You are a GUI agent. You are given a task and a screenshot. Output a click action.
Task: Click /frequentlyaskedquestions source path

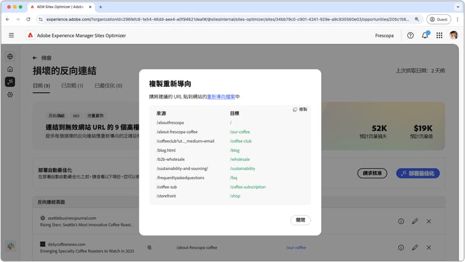tap(180, 178)
